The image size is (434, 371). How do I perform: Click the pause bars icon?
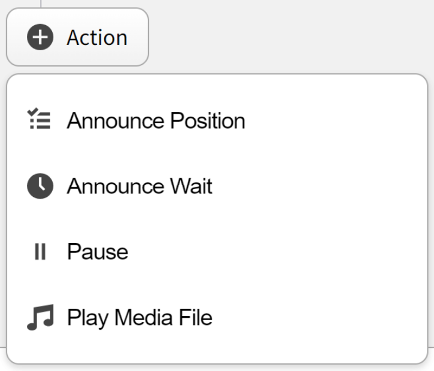click(40, 252)
